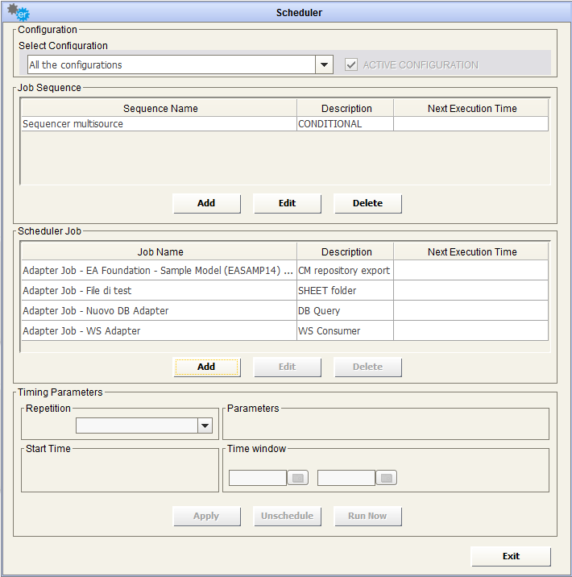The width and height of the screenshot is (572, 577).
Task: Open the first Time window picker button
Action: [298, 478]
